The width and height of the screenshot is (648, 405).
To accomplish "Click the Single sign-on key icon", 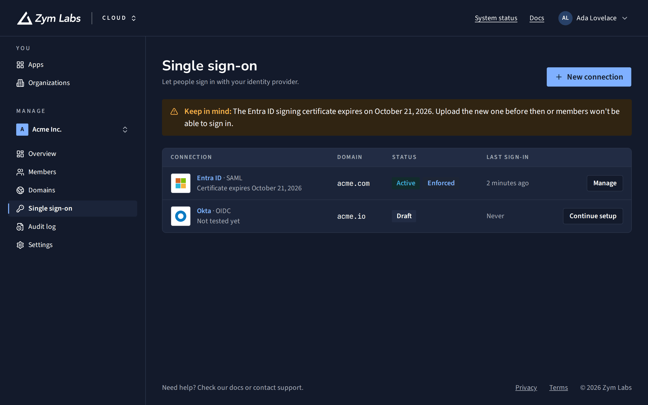I will (20, 208).
